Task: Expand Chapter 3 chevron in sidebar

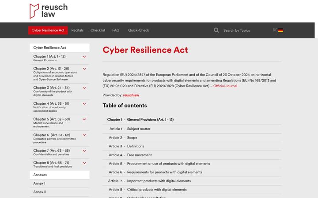Action: coord(84,88)
